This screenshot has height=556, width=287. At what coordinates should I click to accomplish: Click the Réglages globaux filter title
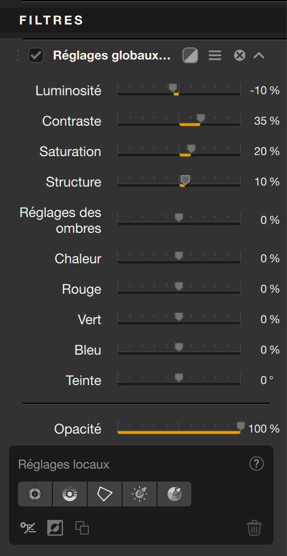[x=112, y=55]
